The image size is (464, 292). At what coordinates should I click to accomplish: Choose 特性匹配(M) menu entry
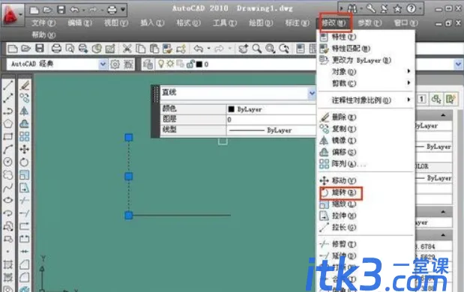pyautogui.click(x=366, y=48)
